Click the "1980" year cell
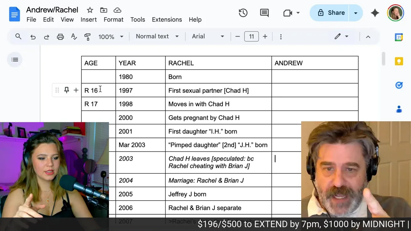This screenshot has height=231, width=411. click(140, 77)
